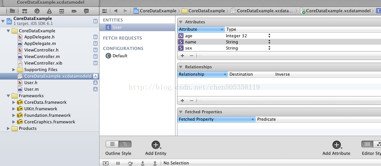
Task: Select the Default configuration icon
Action: (x=108, y=56)
